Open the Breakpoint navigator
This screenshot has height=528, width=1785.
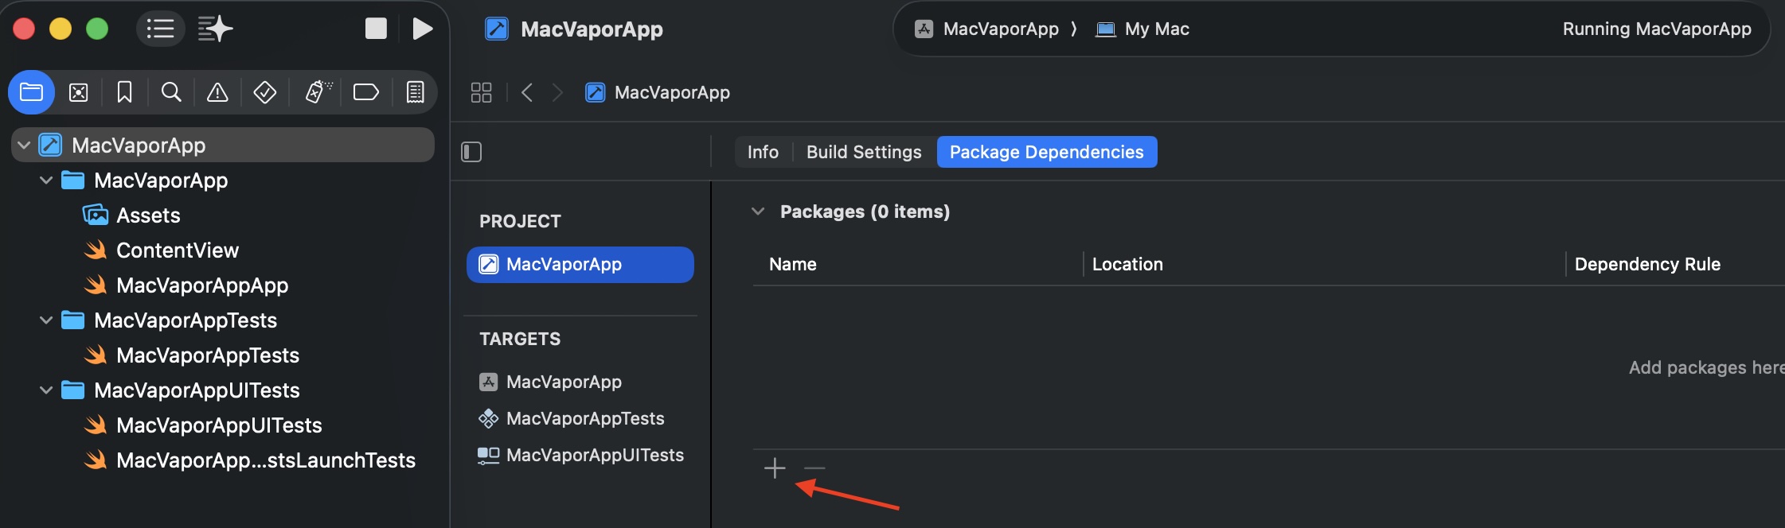click(365, 92)
